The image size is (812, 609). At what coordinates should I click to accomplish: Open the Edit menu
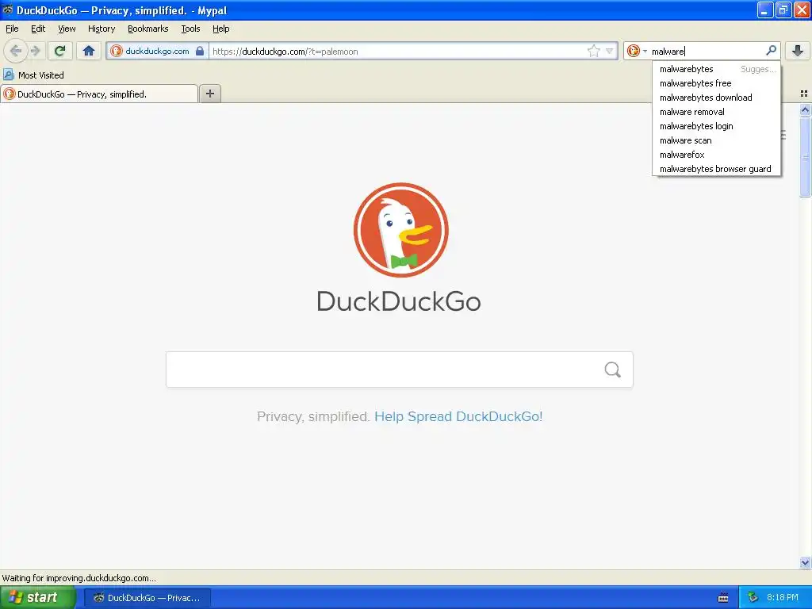click(x=38, y=29)
